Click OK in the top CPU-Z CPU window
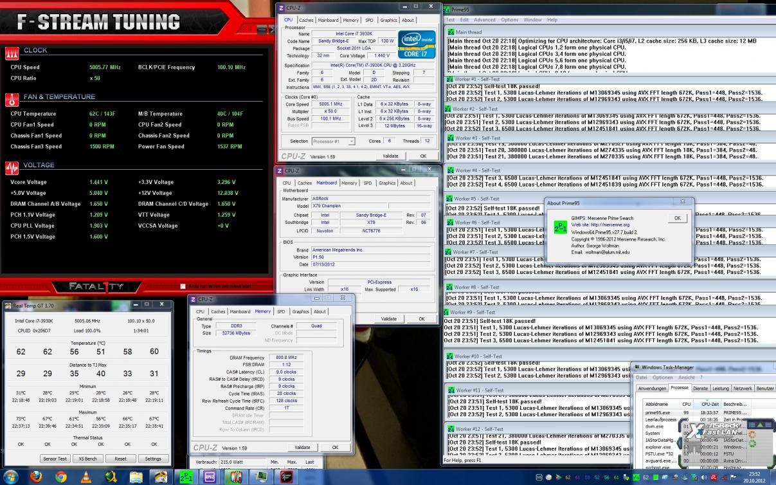Image resolution: width=776 pixels, height=485 pixels. (423, 156)
